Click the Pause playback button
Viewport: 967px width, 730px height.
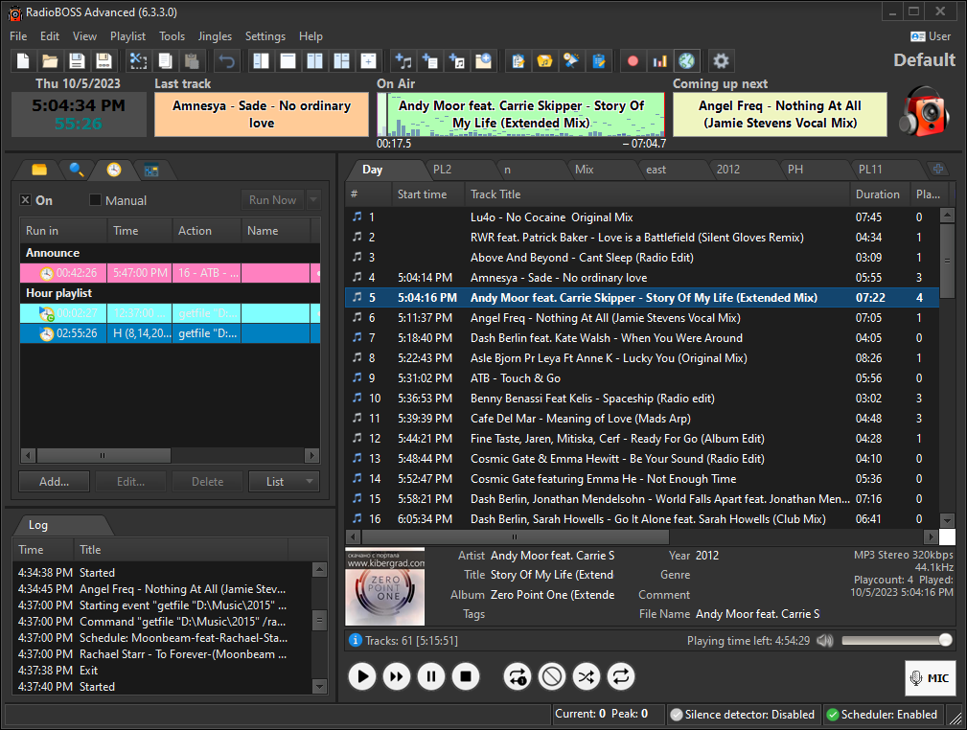(431, 677)
